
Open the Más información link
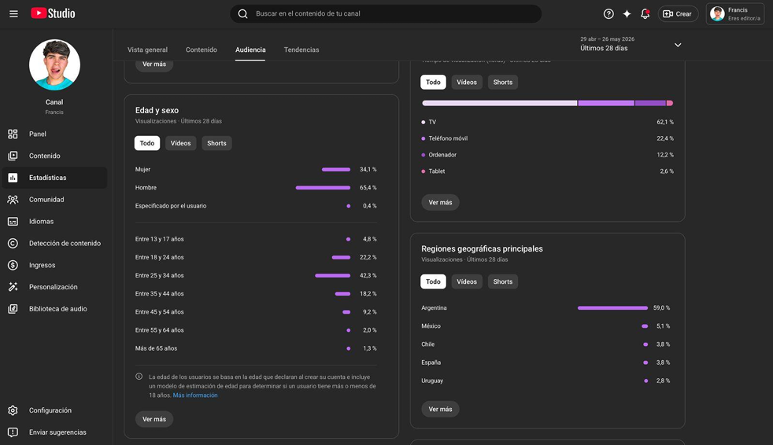tap(195, 395)
